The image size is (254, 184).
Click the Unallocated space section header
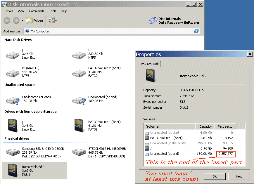(20, 85)
